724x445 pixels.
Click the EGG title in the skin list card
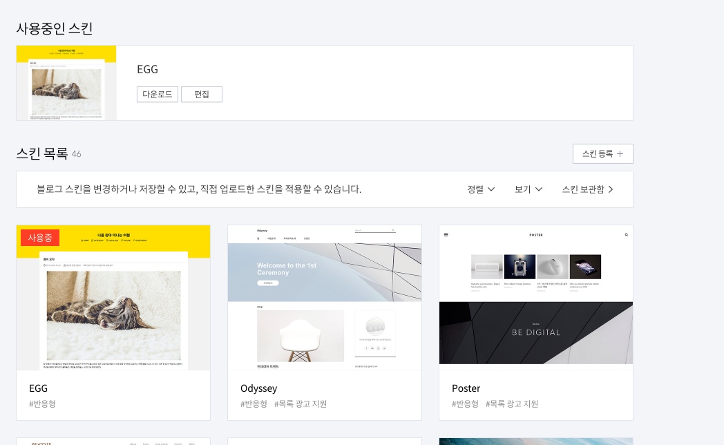38,388
